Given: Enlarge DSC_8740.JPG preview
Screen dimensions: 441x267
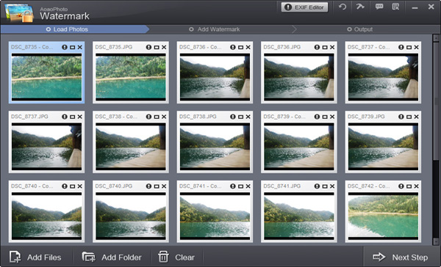Looking at the screenshot, I should click(x=157, y=186).
